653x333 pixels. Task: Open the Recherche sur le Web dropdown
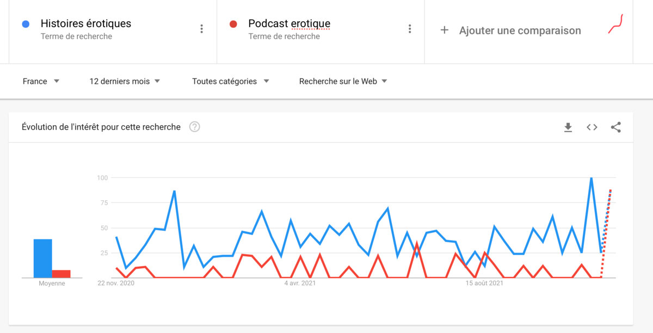tap(343, 81)
